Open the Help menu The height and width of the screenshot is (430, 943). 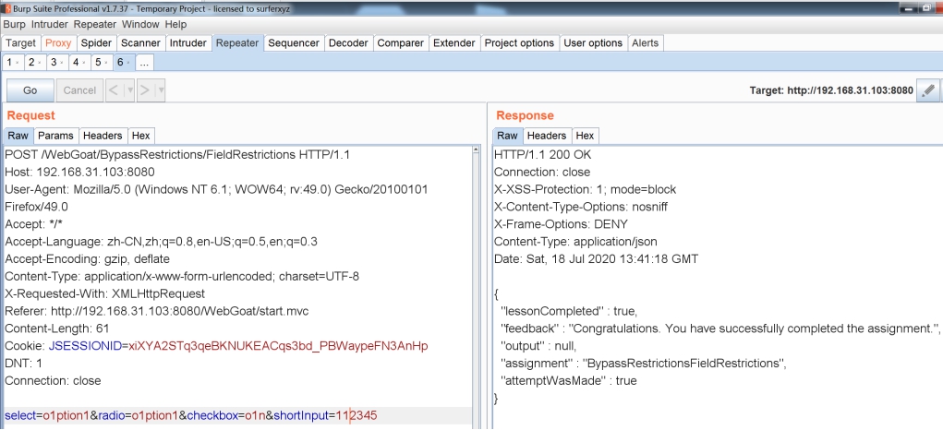click(175, 25)
